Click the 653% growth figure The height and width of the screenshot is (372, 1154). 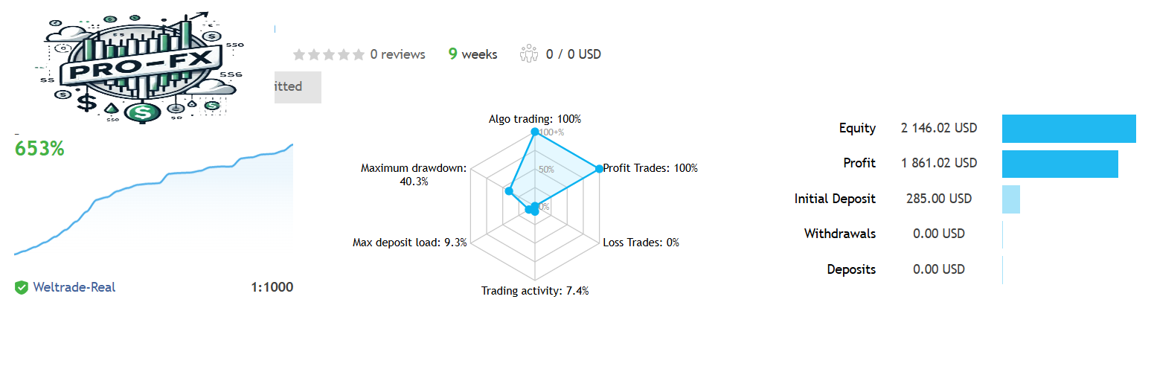point(39,149)
